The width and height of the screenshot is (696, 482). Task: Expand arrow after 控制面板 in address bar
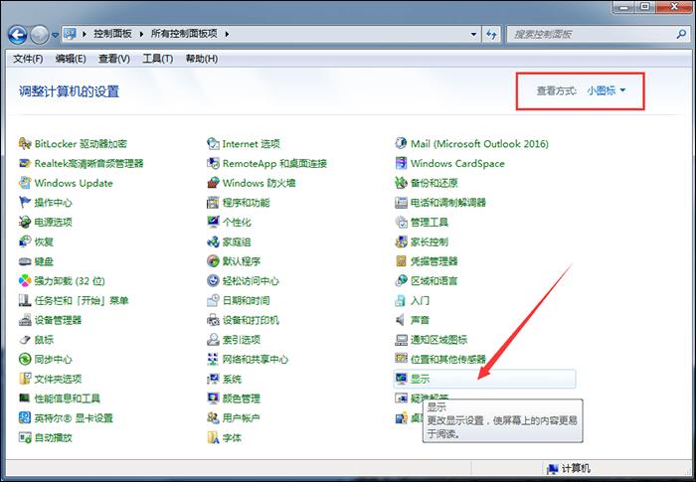click(141, 34)
